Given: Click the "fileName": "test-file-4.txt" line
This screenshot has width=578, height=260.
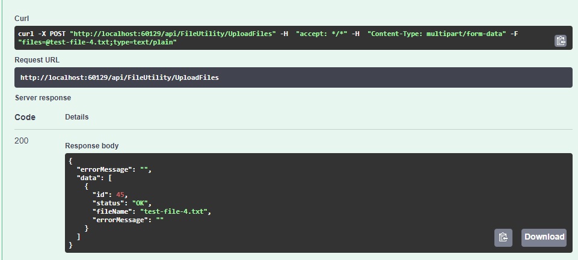Looking at the screenshot, I should pyautogui.click(x=152, y=212).
